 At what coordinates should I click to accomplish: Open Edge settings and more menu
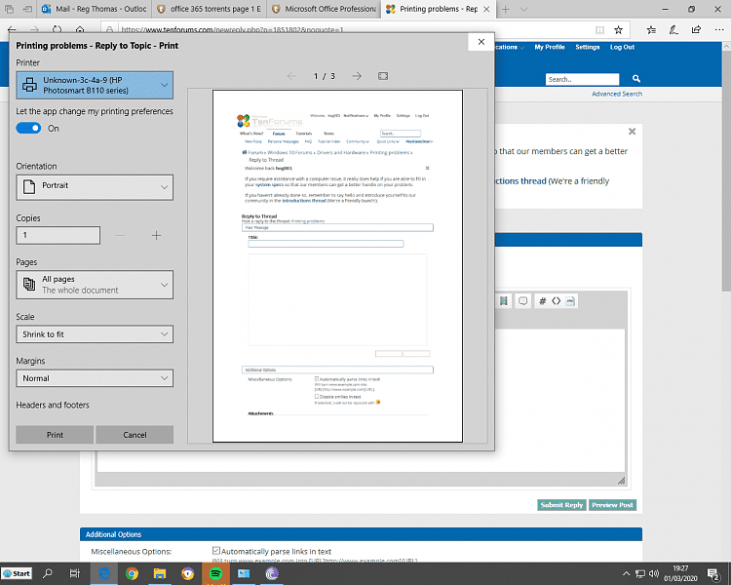coord(718,30)
